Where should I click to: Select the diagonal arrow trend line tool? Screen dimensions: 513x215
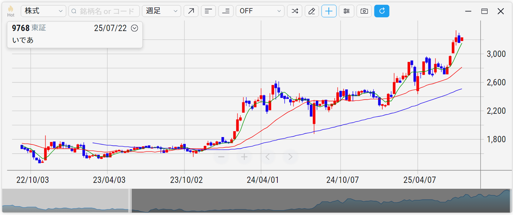191,11
